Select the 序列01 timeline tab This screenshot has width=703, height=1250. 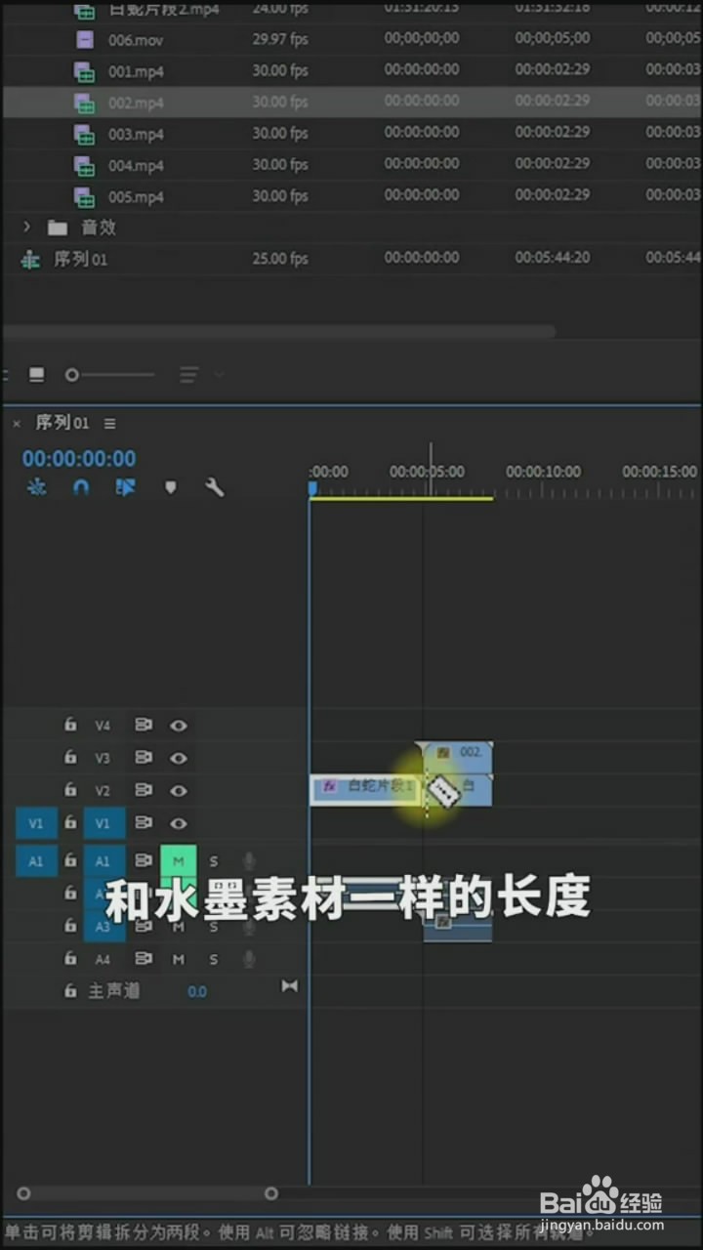click(x=62, y=423)
